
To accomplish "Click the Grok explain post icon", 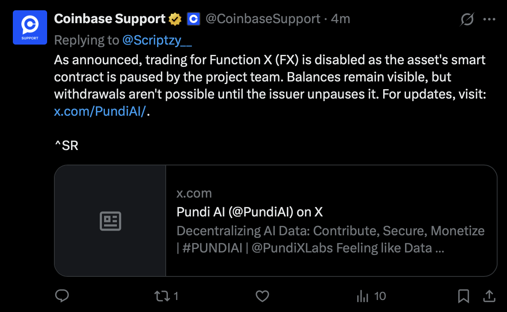I will 467,19.
